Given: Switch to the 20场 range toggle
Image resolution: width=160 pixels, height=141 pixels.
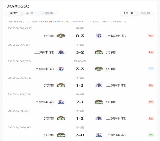Looking at the screenshot, I should (x=146, y=13).
